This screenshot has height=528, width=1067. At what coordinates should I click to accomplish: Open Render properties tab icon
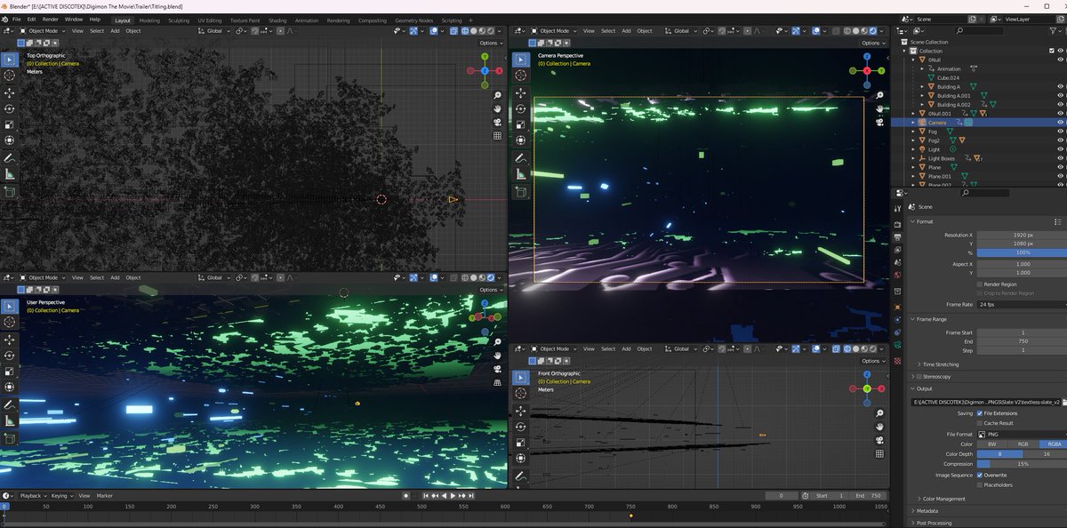pyautogui.click(x=898, y=223)
